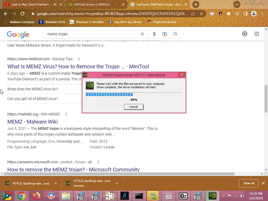This screenshot has height=201, width=268.
Task: Cancel the NVIDIA driver extraction
Action: 134,107
